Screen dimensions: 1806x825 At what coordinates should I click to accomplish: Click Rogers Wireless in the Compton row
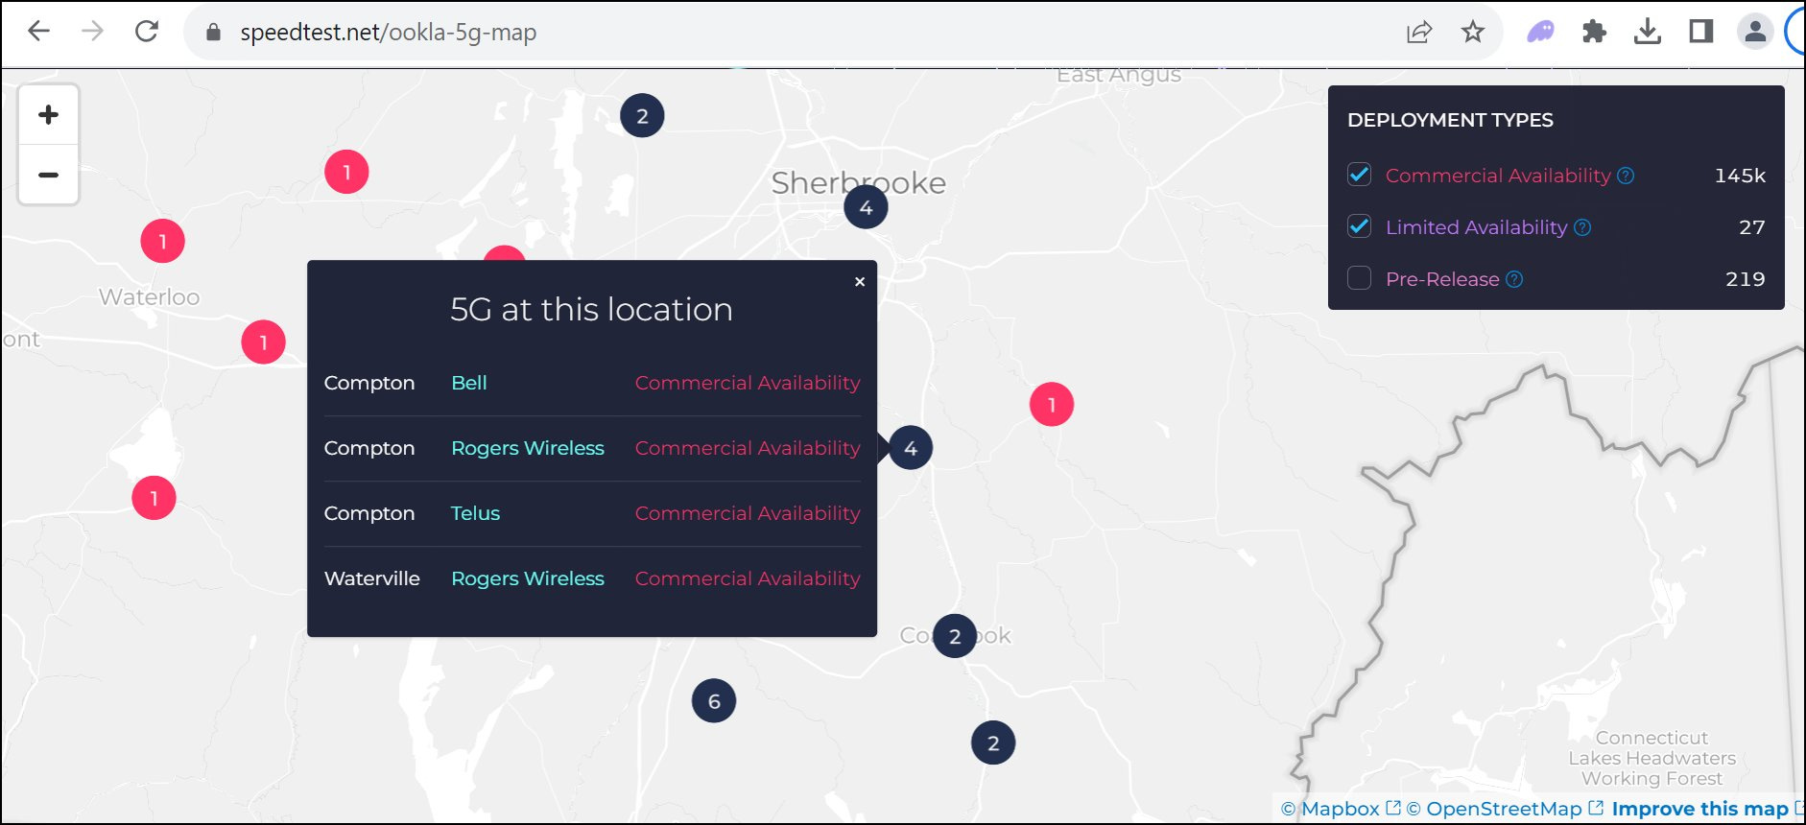point(528,448)
